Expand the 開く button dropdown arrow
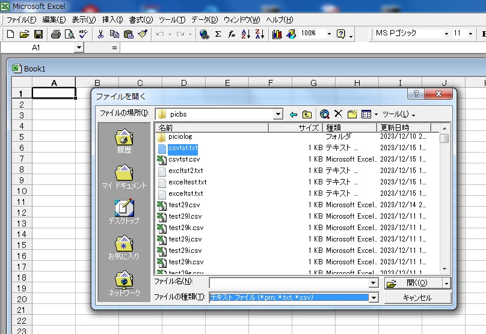 [446, 283]
